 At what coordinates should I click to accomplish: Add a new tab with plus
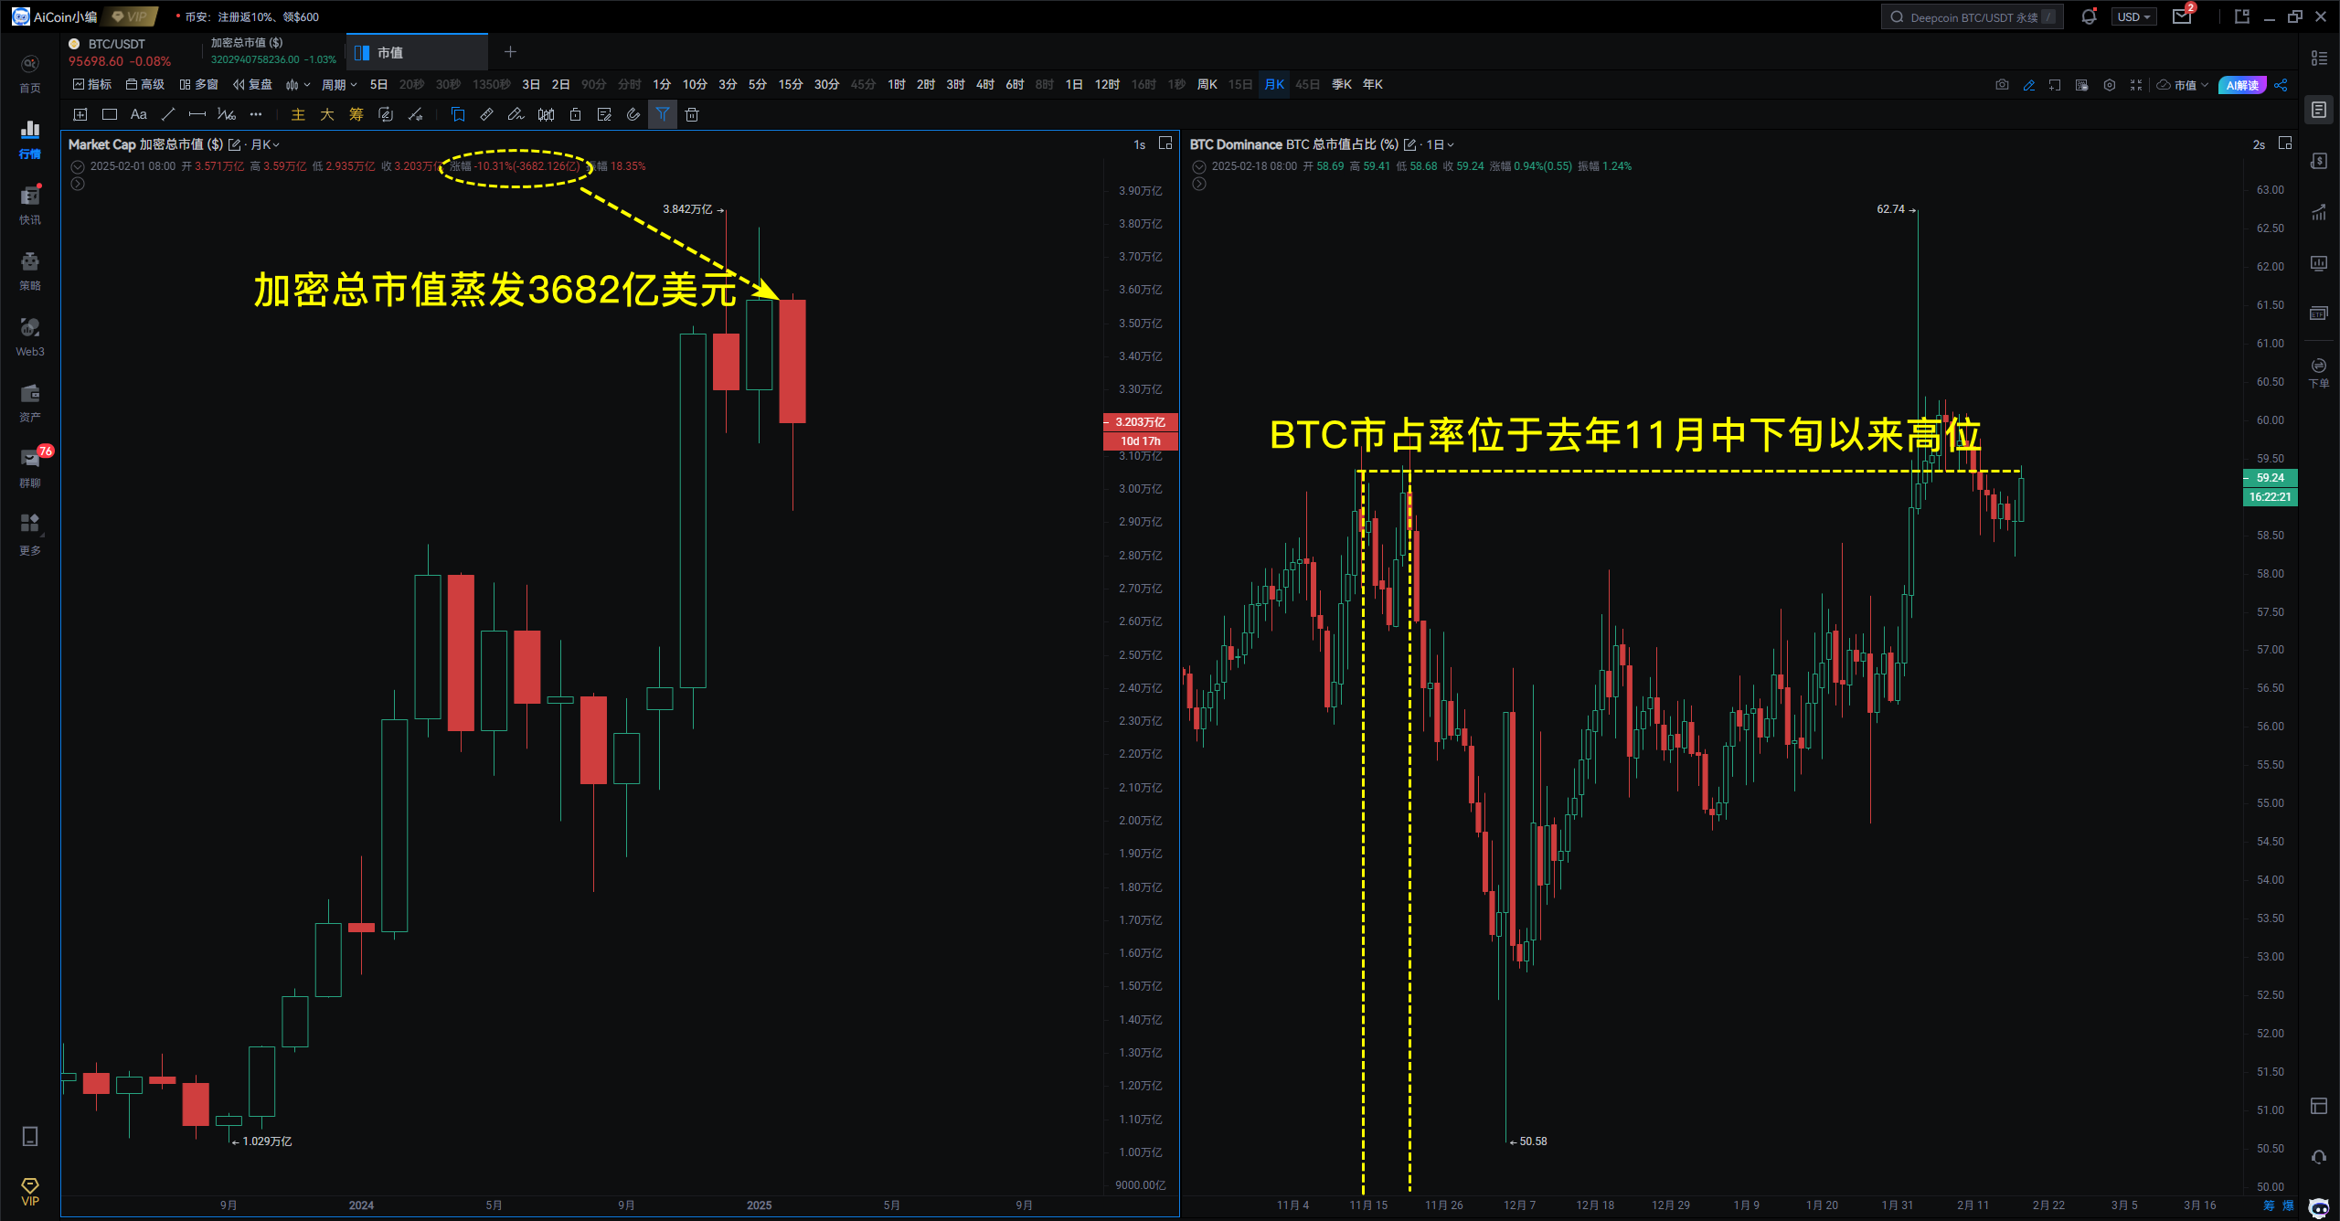click(510, 52)
